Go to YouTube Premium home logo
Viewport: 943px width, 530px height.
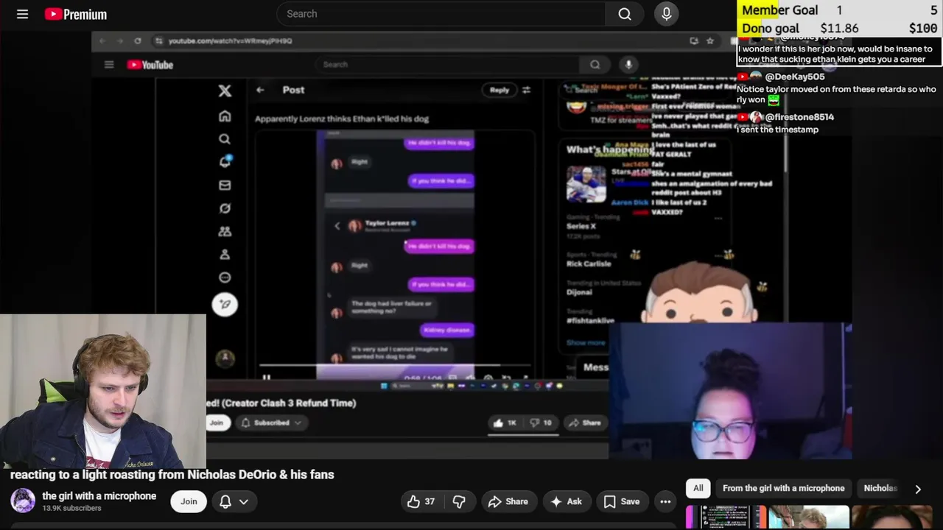[x=75, y=14]
